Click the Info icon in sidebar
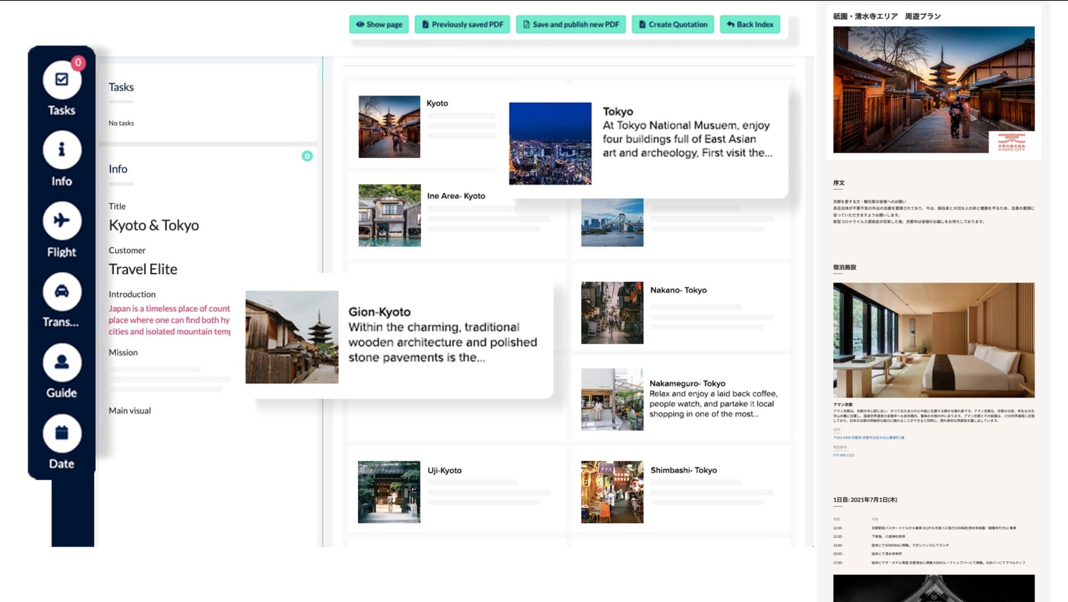The height and width of the screenshot is (602, 1068). [62, 150]
